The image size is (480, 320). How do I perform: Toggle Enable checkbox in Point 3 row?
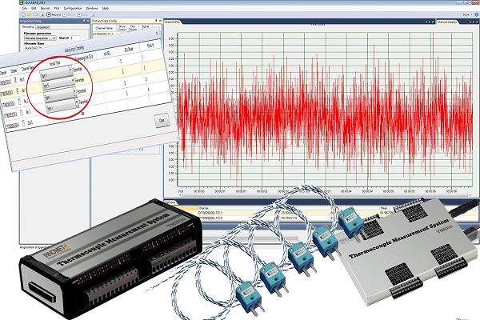(19, 102)
